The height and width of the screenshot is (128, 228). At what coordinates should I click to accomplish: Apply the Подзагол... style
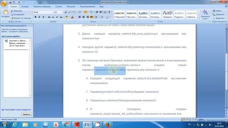[180, 15]
